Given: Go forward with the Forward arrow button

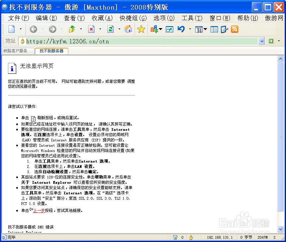Looking at the screenshot, I should click(x=53, y=29).
